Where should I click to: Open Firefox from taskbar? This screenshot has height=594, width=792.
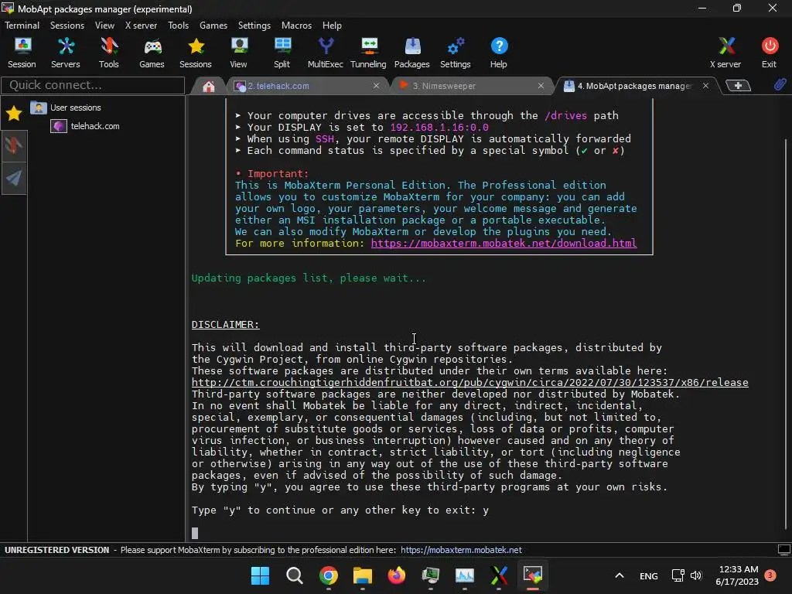click(397, 575)
